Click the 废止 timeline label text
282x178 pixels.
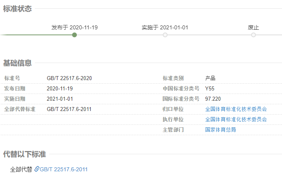coord(253,27)
